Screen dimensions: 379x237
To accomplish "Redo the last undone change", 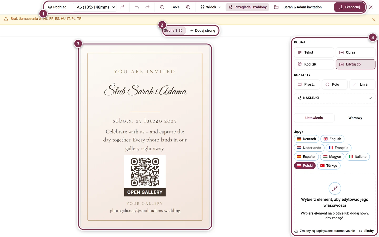I will point(147,7).
